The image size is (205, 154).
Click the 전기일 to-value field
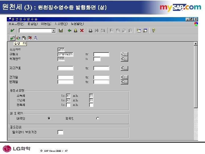101,77
